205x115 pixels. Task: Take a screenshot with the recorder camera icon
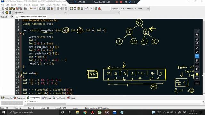pyautogui.click(x=126, y=2)
